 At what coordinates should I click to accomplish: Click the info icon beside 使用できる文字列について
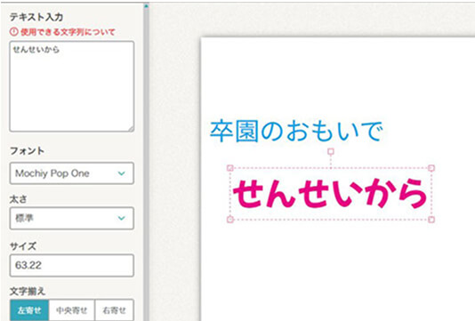tap(14, 31)
